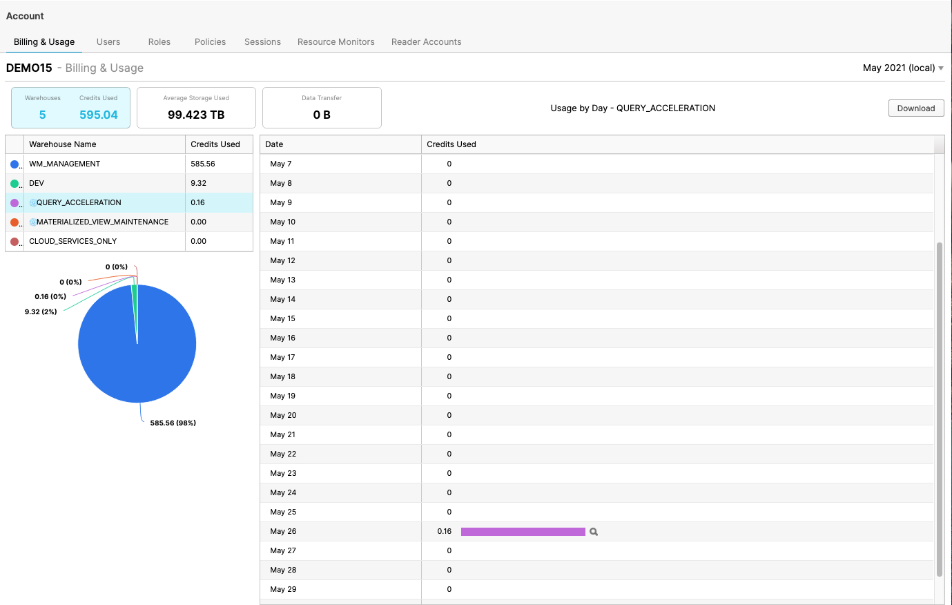Click the Download button
The height and width of the screenshot is (605, 952).
[916, 108]
